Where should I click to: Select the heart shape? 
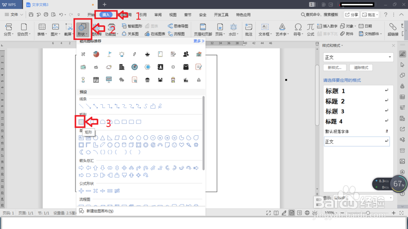(x=182, y=145)
